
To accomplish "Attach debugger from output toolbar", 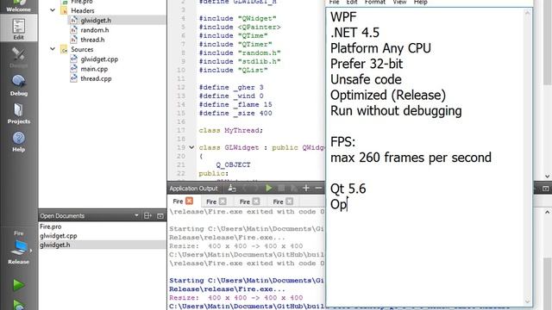I will 293,189.
